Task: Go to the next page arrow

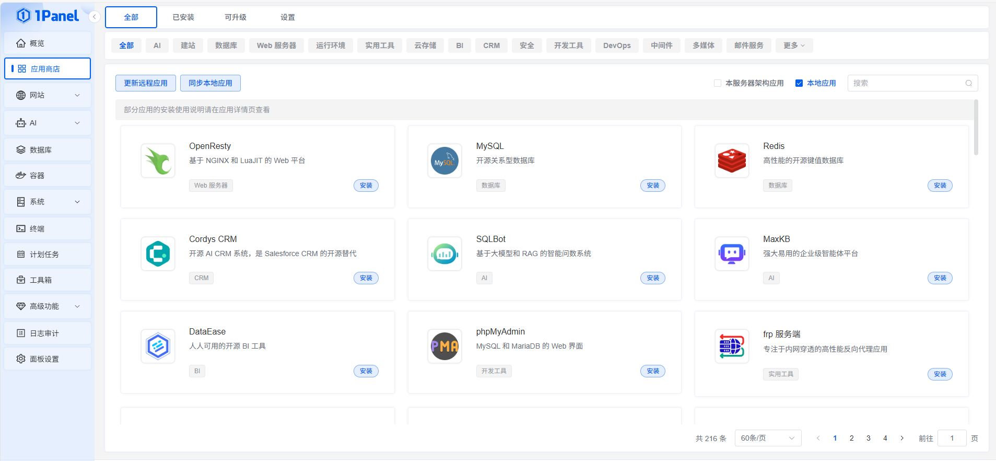Action: point(902,438)
